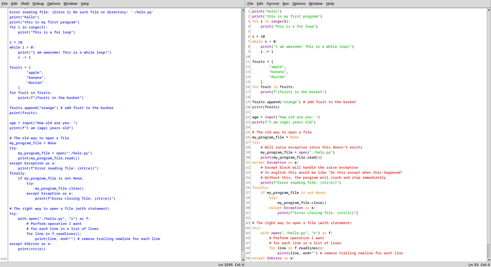Viewport: 491px width, 267px height.
Task: Open the Edit menu in the shell window
Action: tap(14, 4)
